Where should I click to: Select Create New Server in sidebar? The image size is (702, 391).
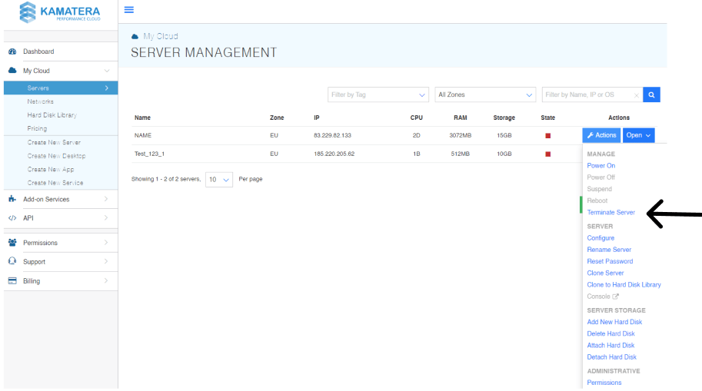(54, 143)
